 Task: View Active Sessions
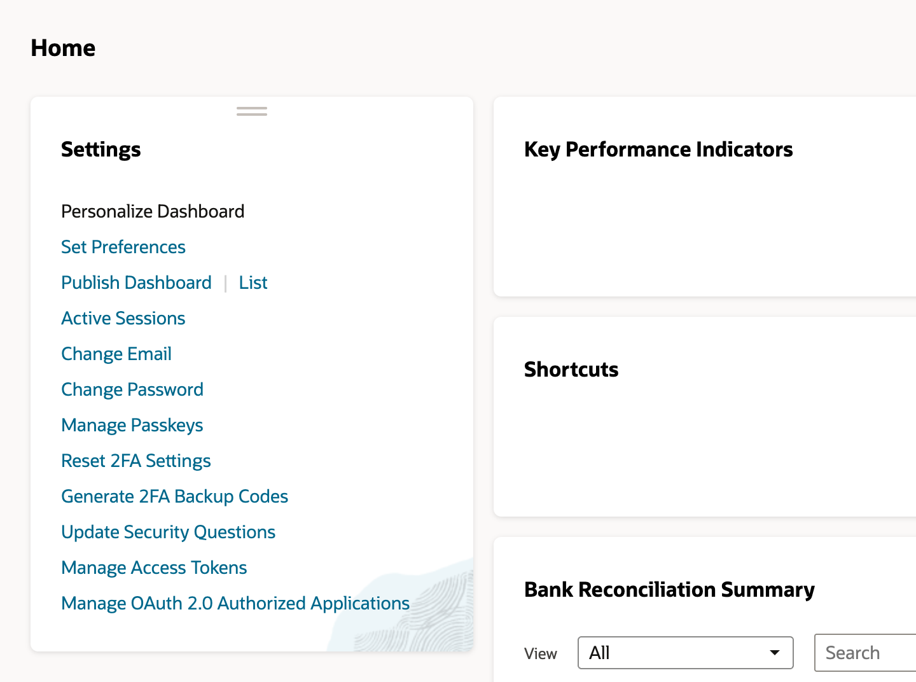(123, 318)
